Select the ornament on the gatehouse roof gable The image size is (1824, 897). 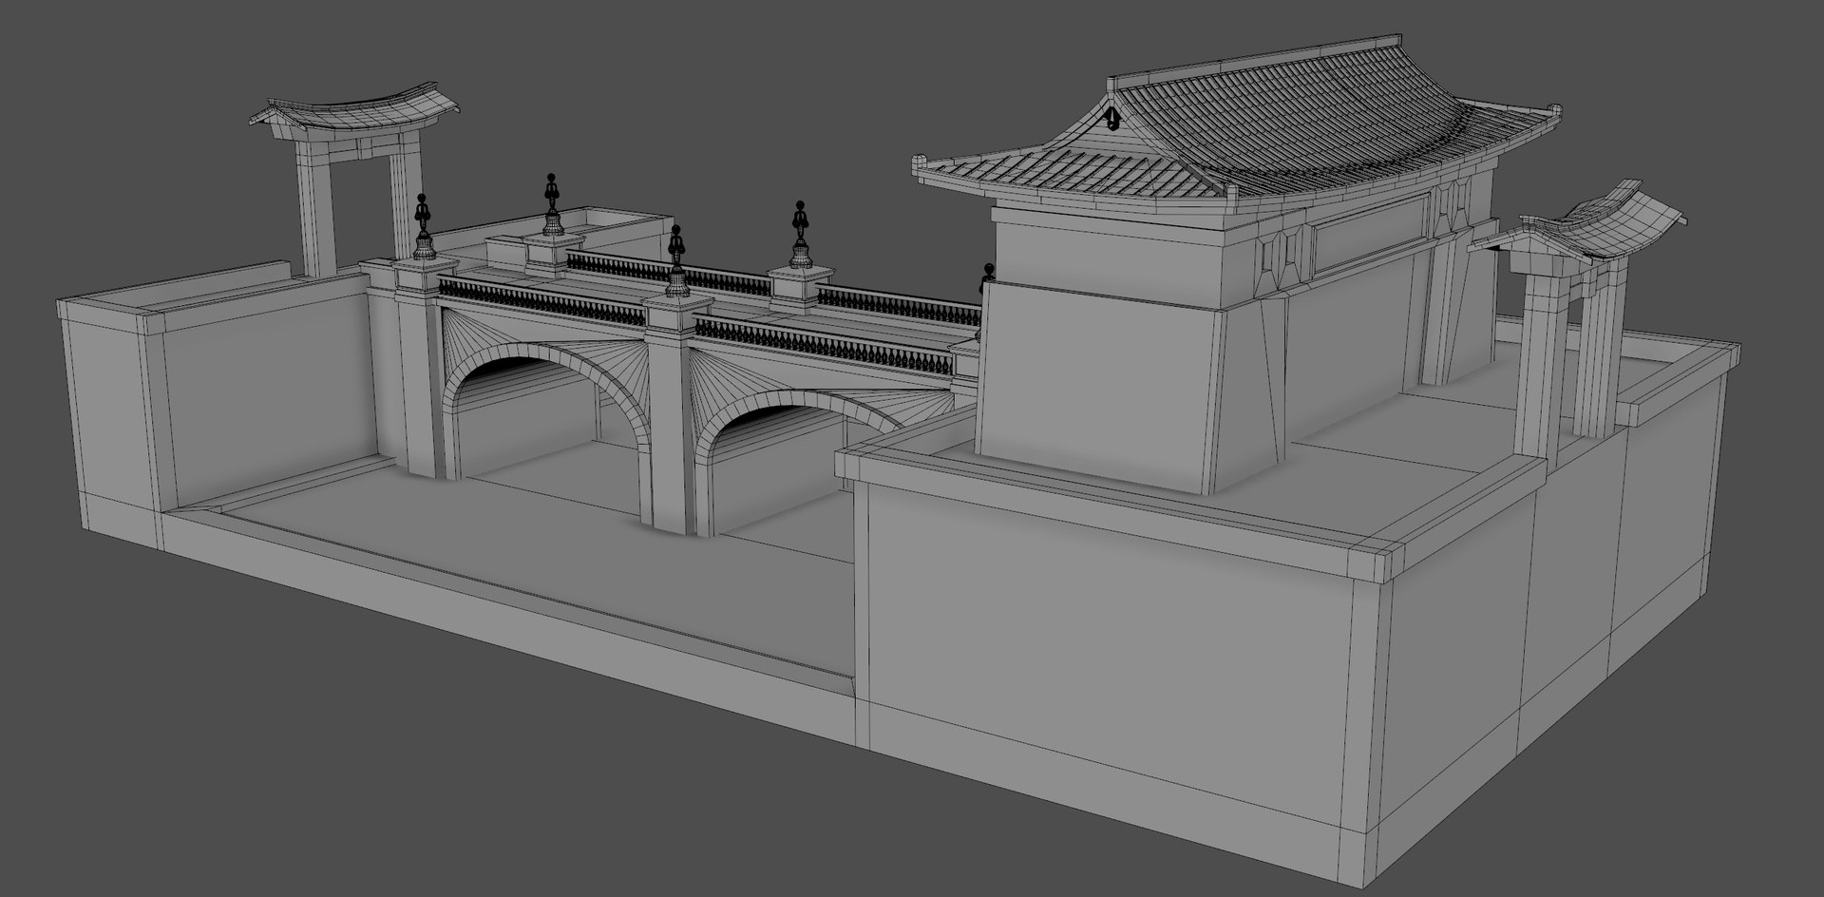tap(1111, 119)
